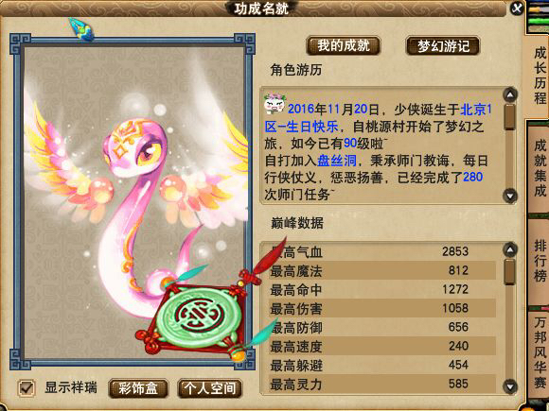Image resolution: width=549 pixels, height=411 pixels.
Task: Close the 功成名就 window
Action: pos(517,8)
